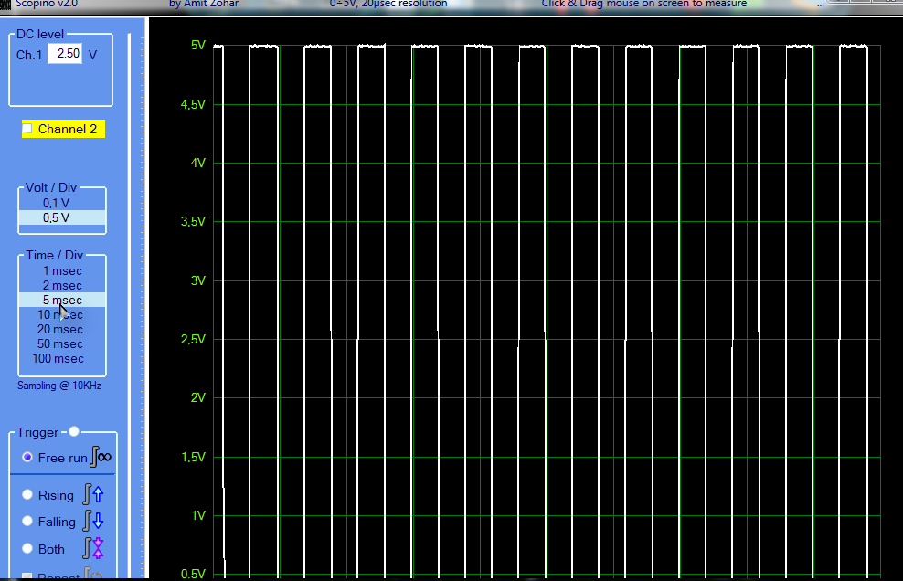Viewport: 903px width, 581px height.
Task: Enable the Channel 2 checkbox
Action: (x=27, y=129)
